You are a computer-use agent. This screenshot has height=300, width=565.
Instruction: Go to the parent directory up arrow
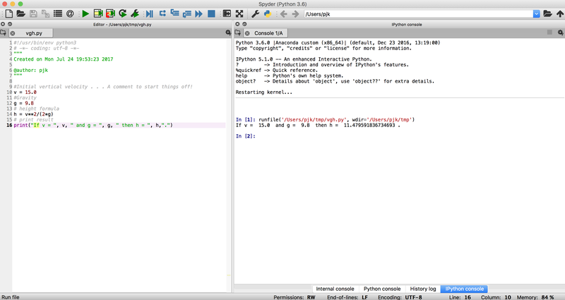560,13
